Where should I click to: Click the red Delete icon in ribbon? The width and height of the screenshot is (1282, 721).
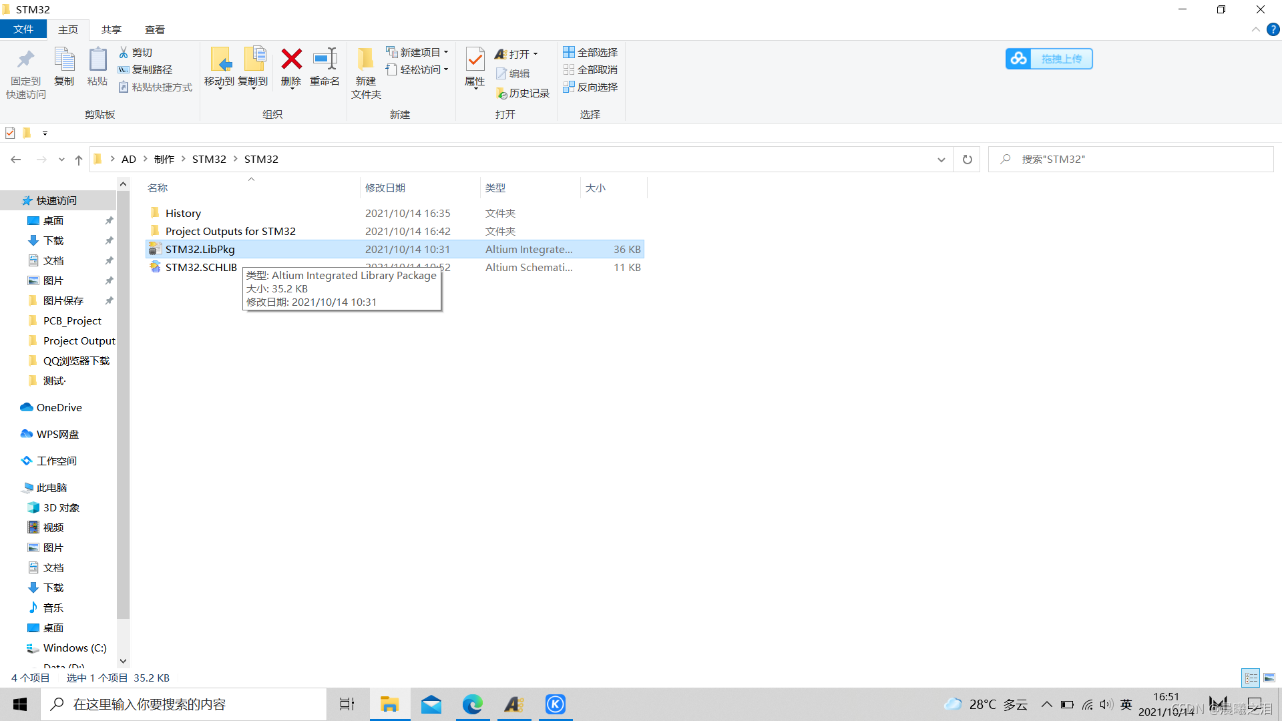pos(291,60)
